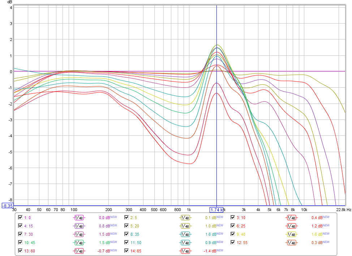Screen dimensions: 352x256
Task: Select the trace label '14: 65'
Action: point(136,251)
